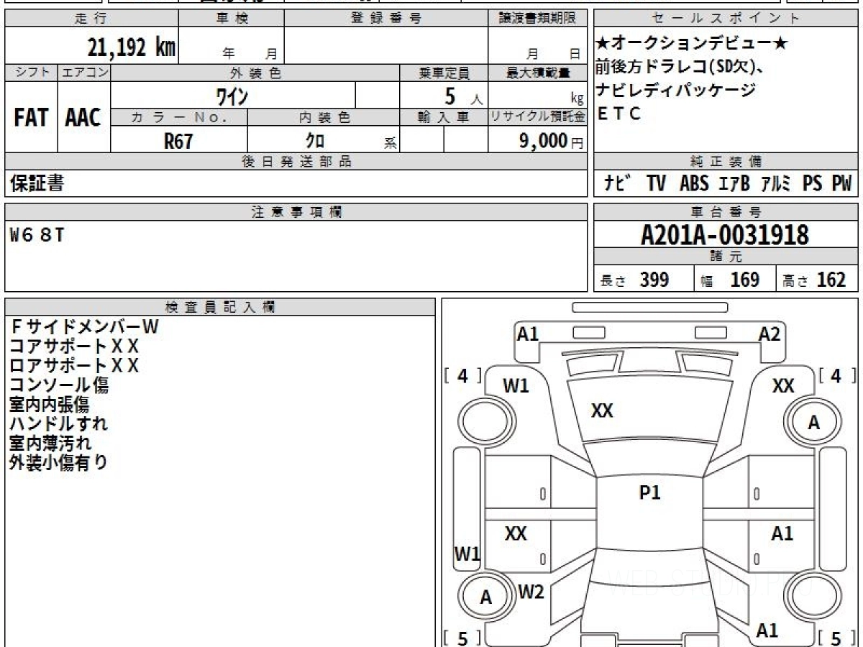This screenshot has width=863, height=647.
Task: Click the 内装色 header
Action: coord(324,117)
